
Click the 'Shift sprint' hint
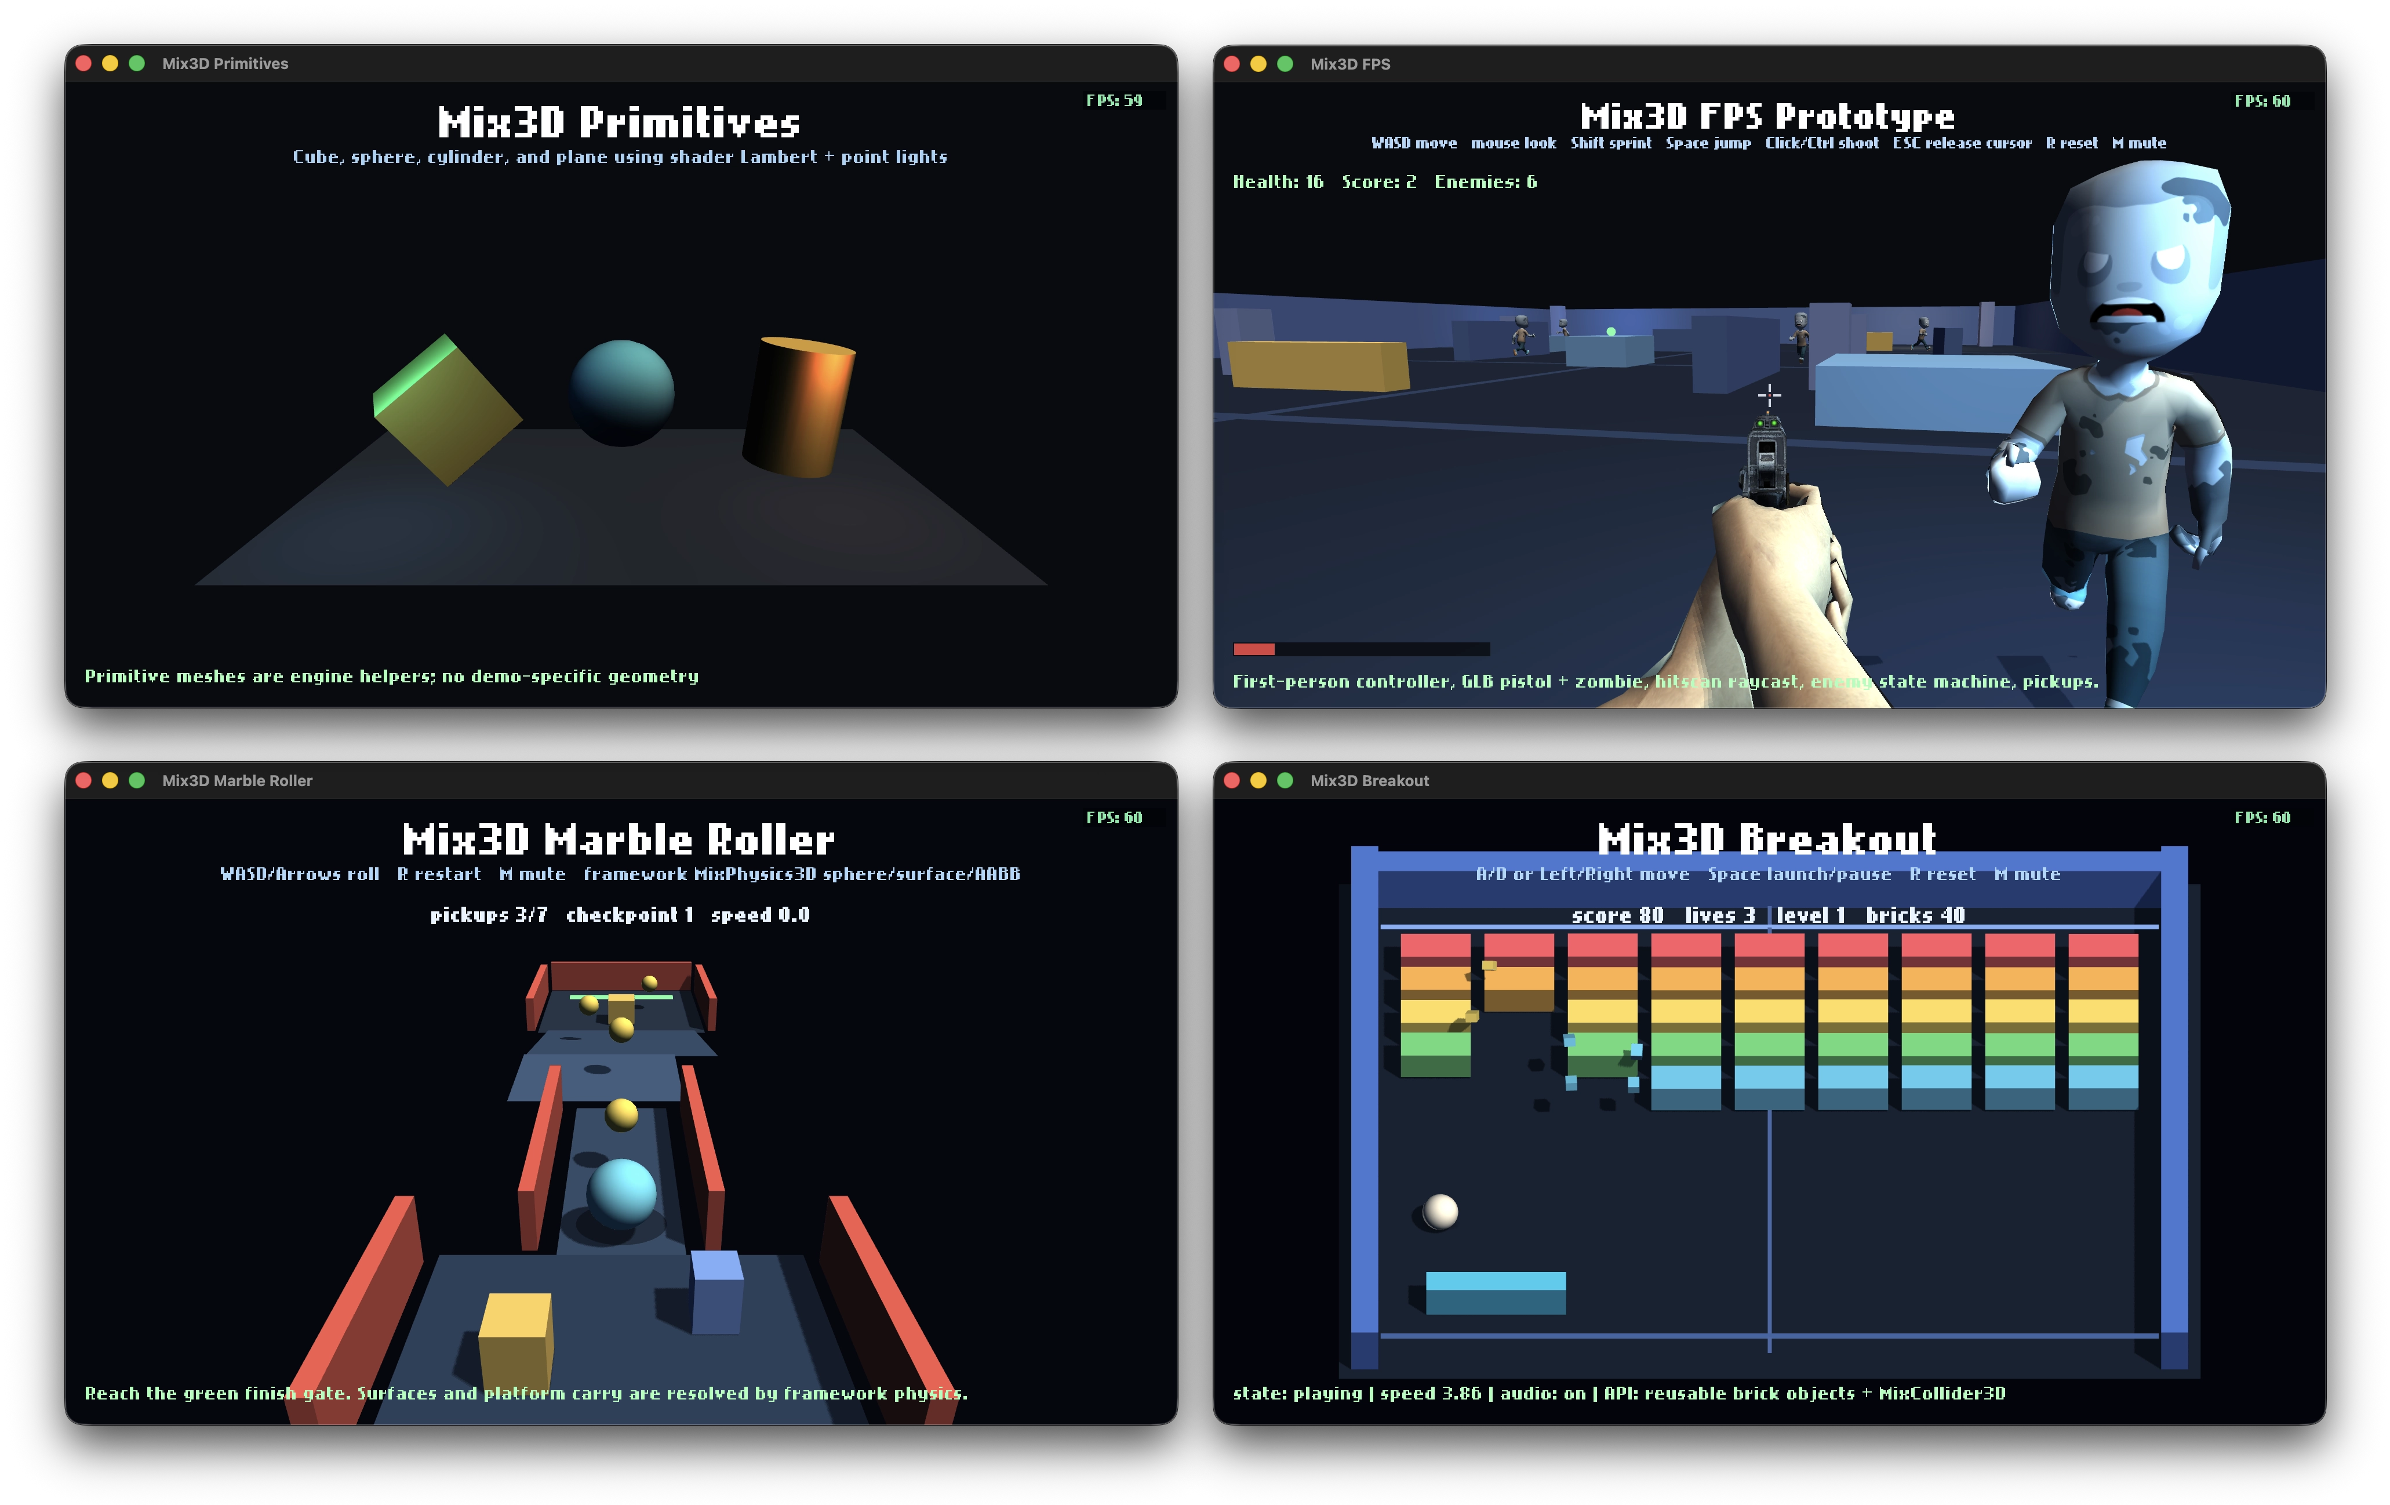click(1610, 143)
